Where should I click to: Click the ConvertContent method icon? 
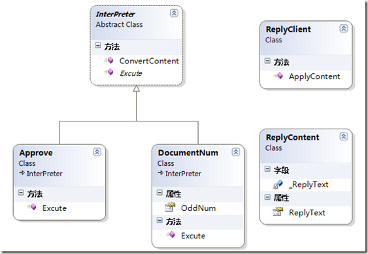(109, 61)
